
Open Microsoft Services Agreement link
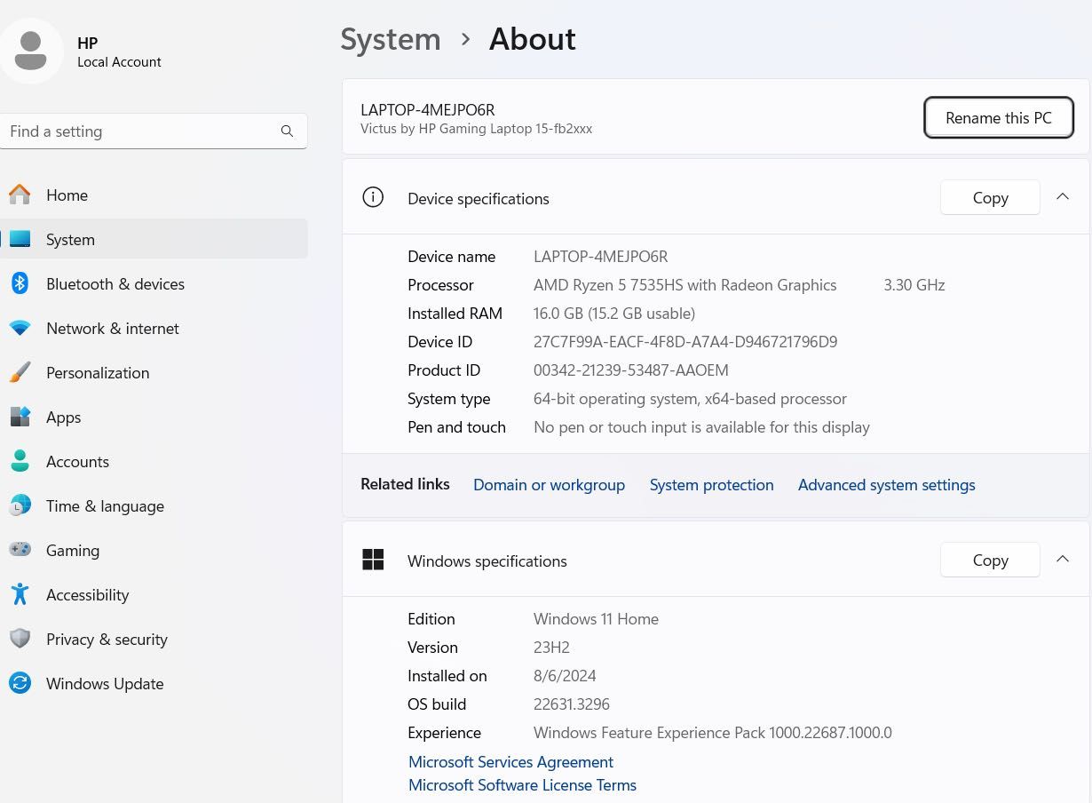coord(510,762)
